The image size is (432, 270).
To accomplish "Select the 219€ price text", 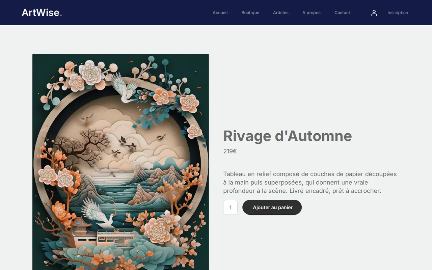I will pyautogui.click(x=230, y=151).
